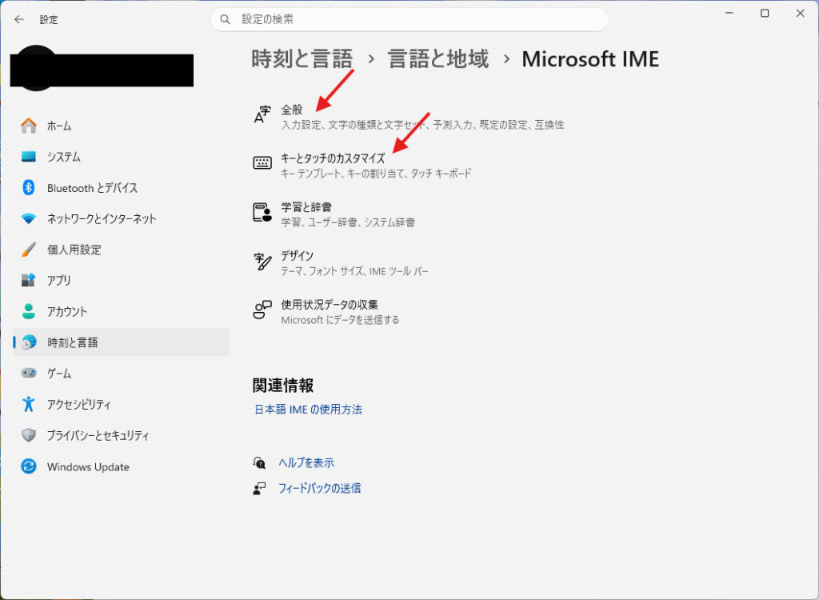
Task: Click the 個人用設定 paintbrush icon
Action: point(29,250)
